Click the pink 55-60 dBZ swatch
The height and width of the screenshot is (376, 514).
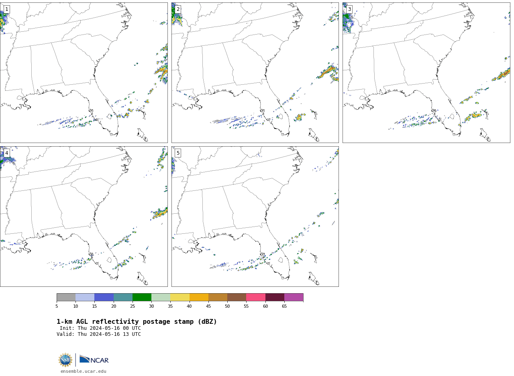tap(256, 297)
